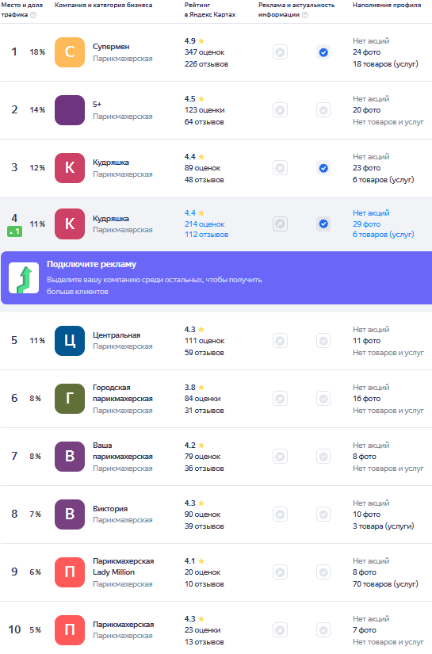432x654 pixels.
Task: Click the advertising icon in Виктория row
Action: coord(281,514)
